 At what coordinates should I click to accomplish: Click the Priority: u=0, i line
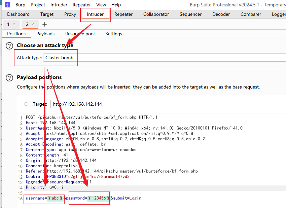click(x=44, y=187)
